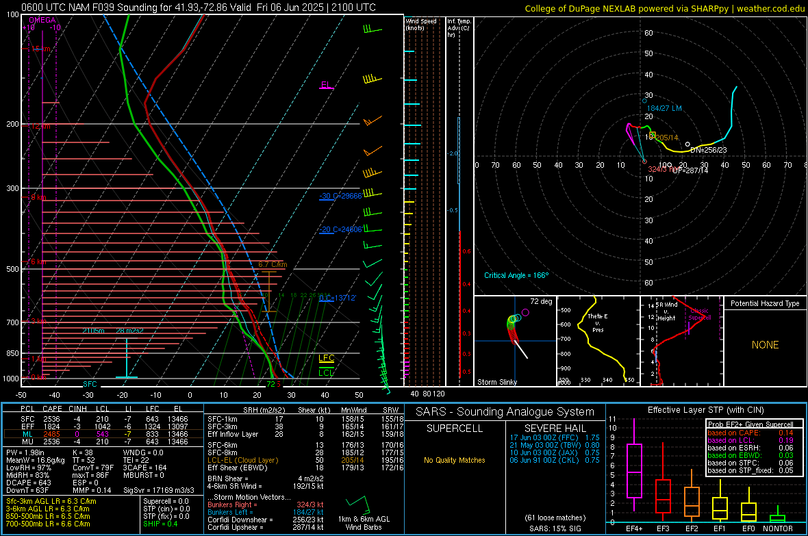Screen dimensions: 808x536
Task: Click the magenta EL marker label
Action: click(x=326, y=84)
